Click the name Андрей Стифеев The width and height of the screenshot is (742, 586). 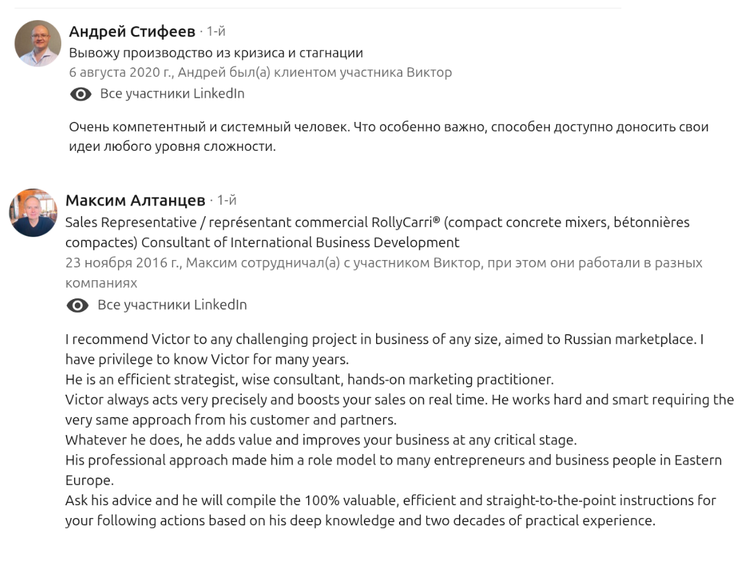[132, 32]
